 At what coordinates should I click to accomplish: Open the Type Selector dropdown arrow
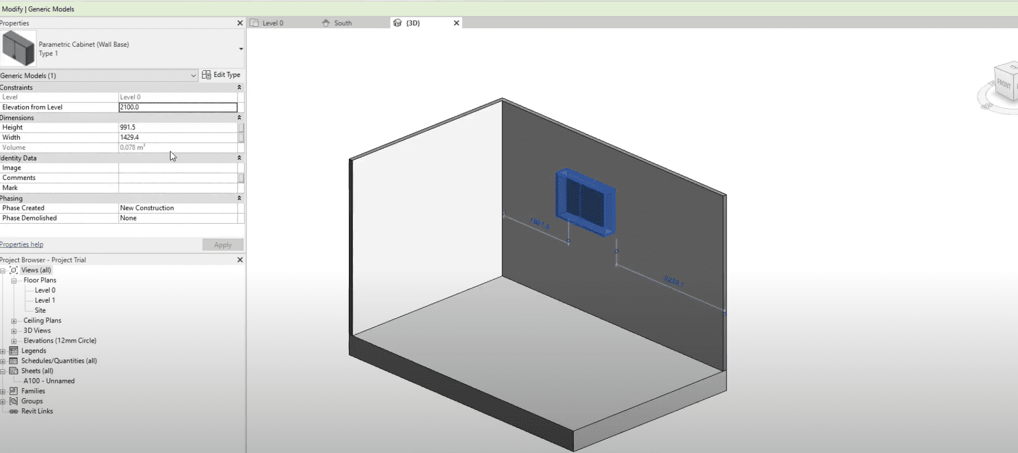tap(241, 49)
